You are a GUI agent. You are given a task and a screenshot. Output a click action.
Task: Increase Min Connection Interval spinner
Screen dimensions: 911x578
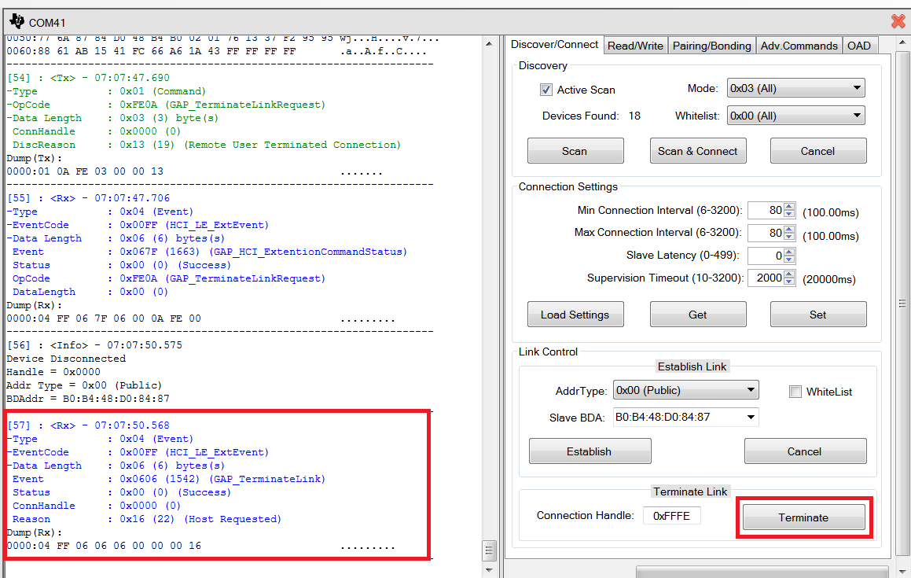(789, 207)
